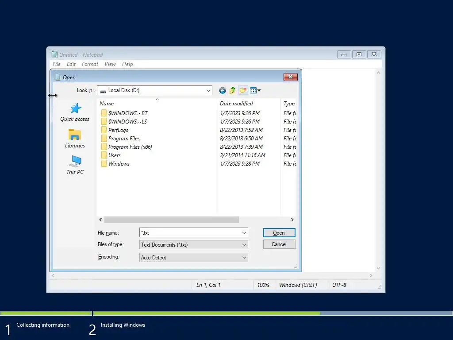Open the View Menu icon dropdown
Screen dimensions: 453x340
pyautogui.click(x=255, y=90)
